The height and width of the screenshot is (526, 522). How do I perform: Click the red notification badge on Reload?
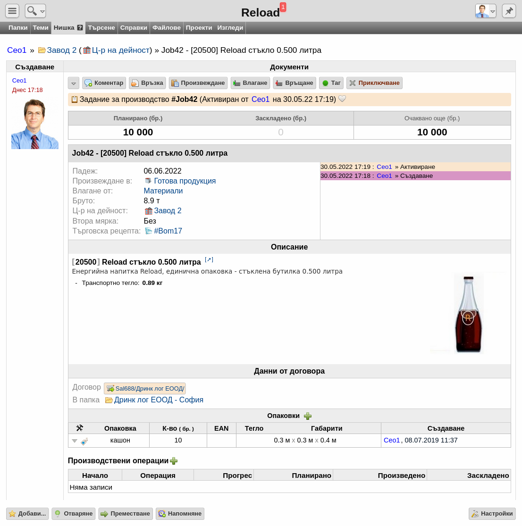tap(283, 7)
